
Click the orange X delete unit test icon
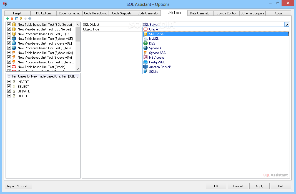pos(12,19)
